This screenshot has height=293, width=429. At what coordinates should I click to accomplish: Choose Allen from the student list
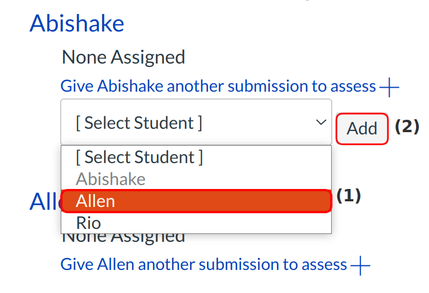point(196,201)
